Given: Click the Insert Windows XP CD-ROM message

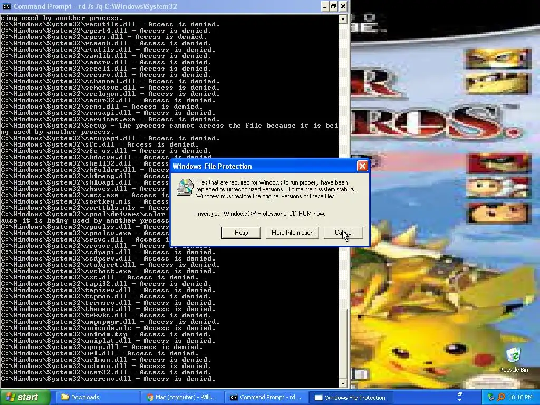Looking at the screenshot, I should tap(261, 214).
